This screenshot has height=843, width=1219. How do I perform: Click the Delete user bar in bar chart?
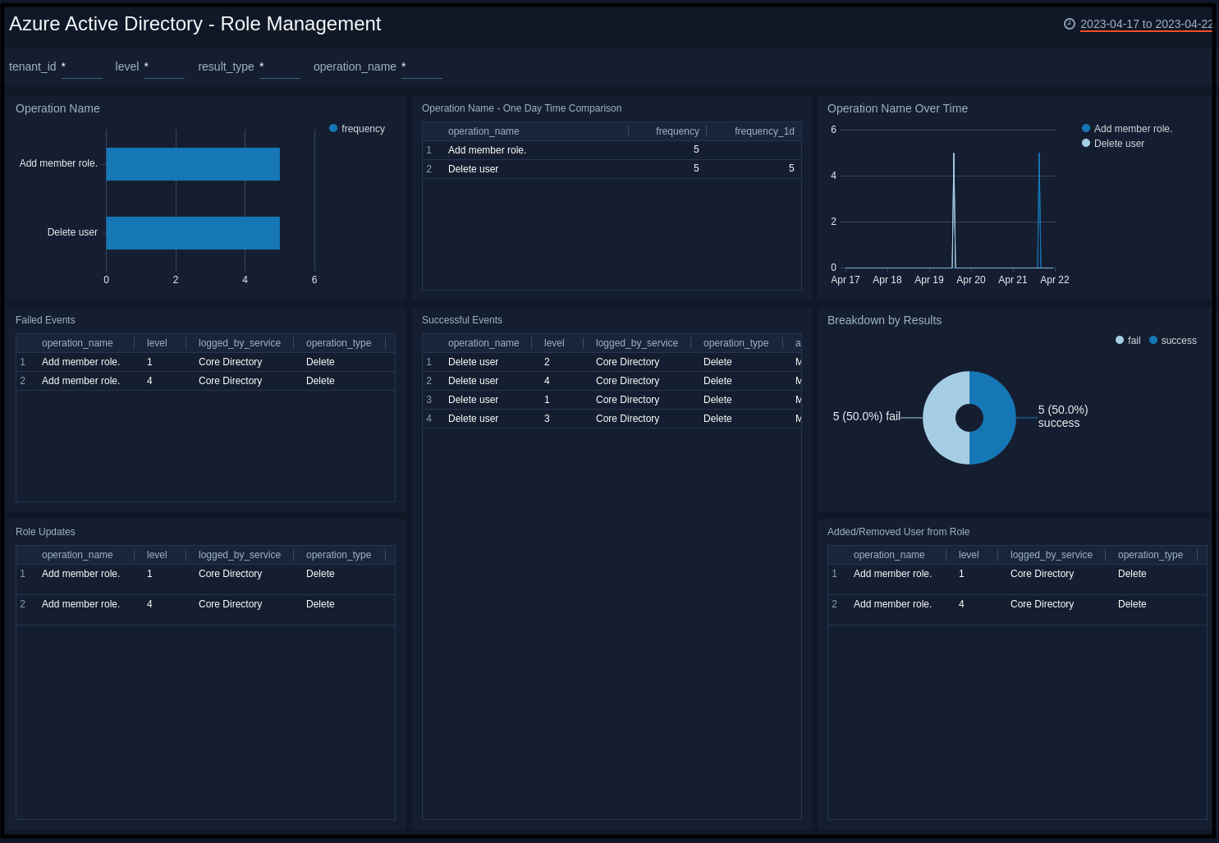(x=193, y=233)
